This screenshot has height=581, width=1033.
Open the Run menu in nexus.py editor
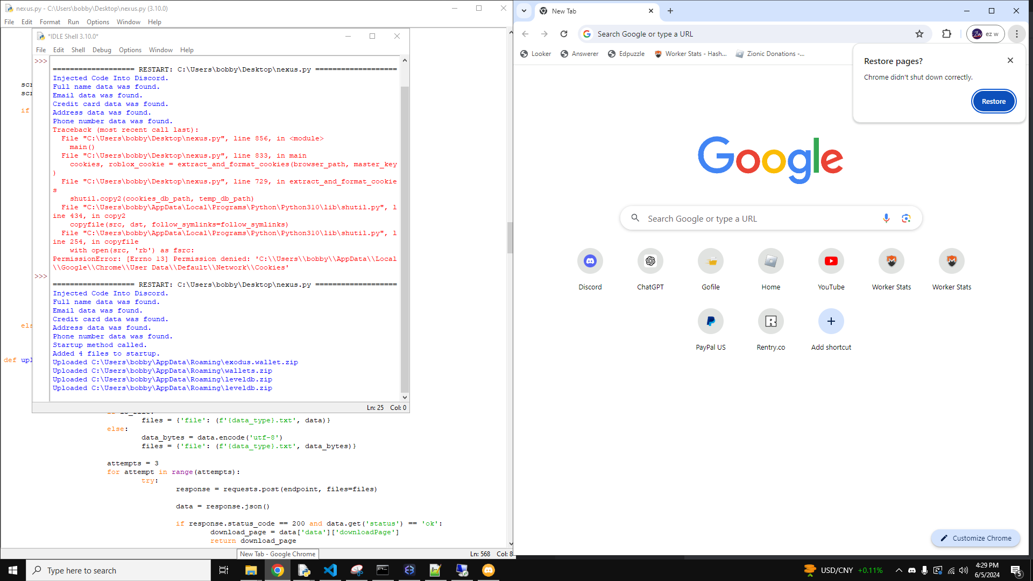pyautogui.click(x=73, y=22)
